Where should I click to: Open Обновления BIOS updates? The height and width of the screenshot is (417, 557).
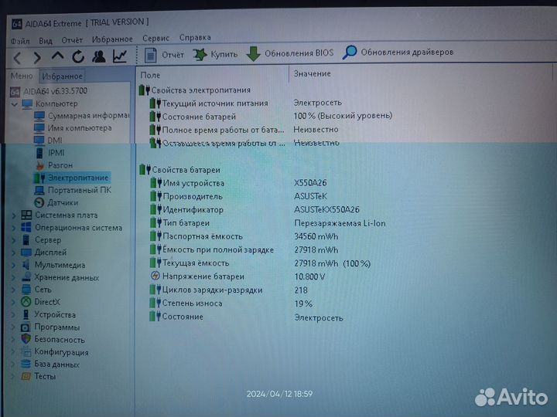[290, 53]
